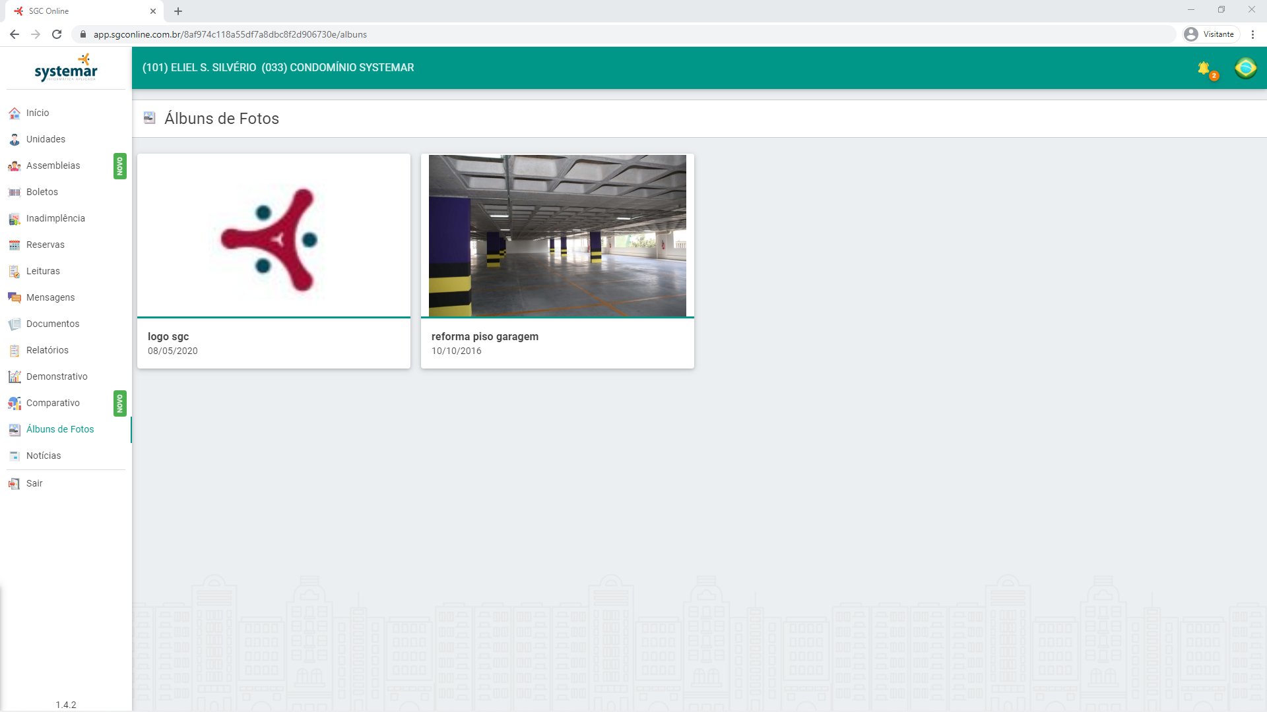The width and height of the screenshot is (1267, 712).
Task: Click the Notícias news icon
Action: [15, 456]
